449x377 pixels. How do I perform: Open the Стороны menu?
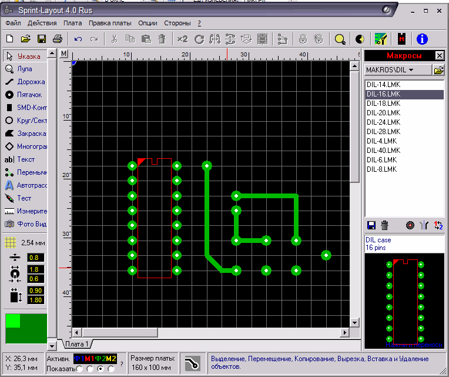177,23
